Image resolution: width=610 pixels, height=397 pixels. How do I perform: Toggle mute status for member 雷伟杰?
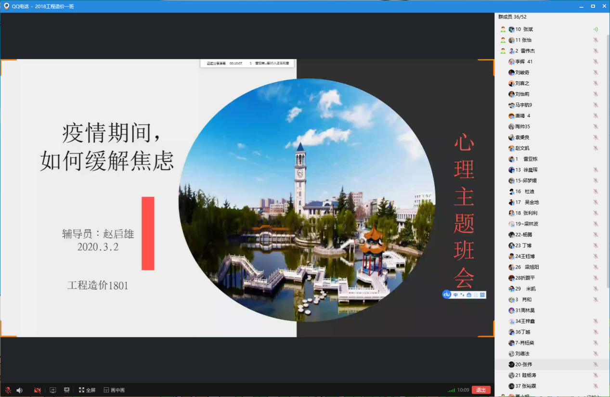coord(595,51)
